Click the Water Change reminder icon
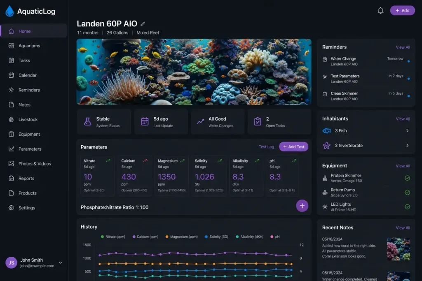 pos(325,59)
